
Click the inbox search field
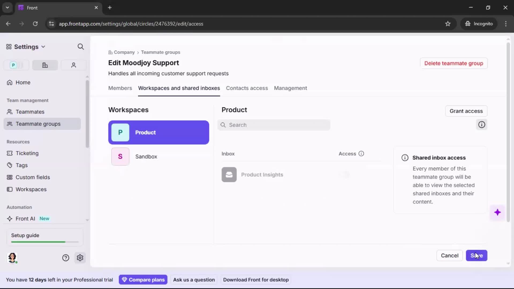274,125
